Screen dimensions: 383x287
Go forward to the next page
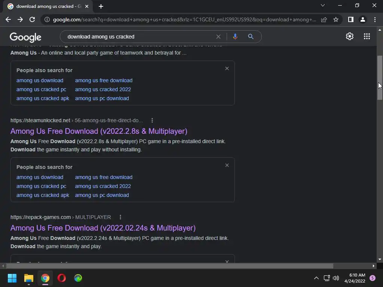20,19
